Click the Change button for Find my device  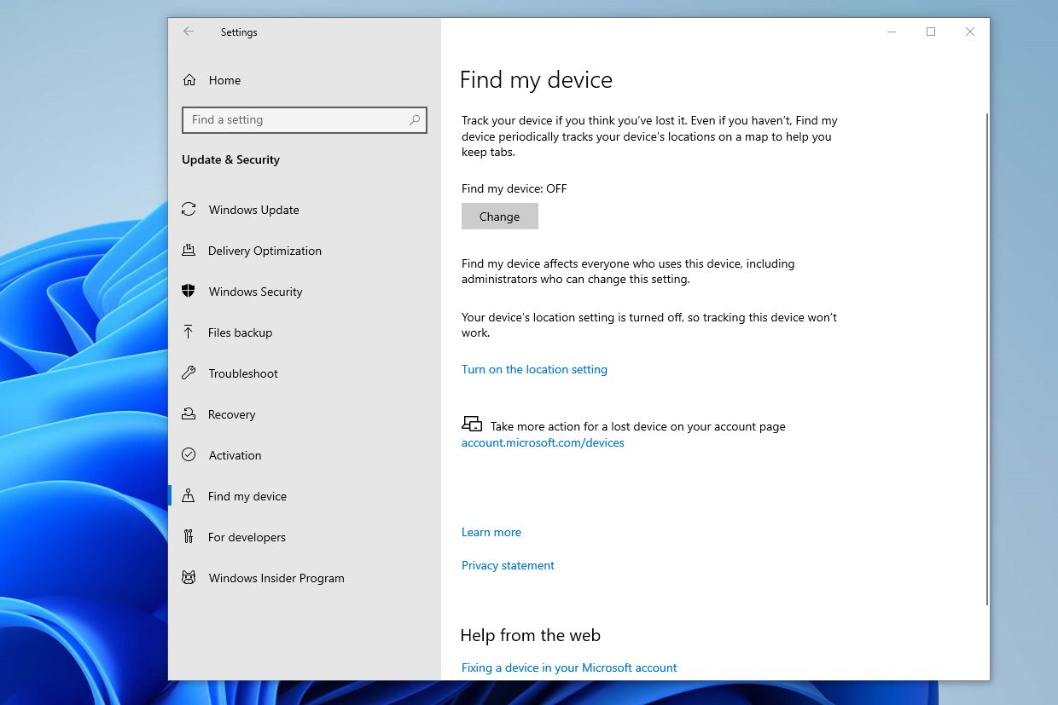499,217
